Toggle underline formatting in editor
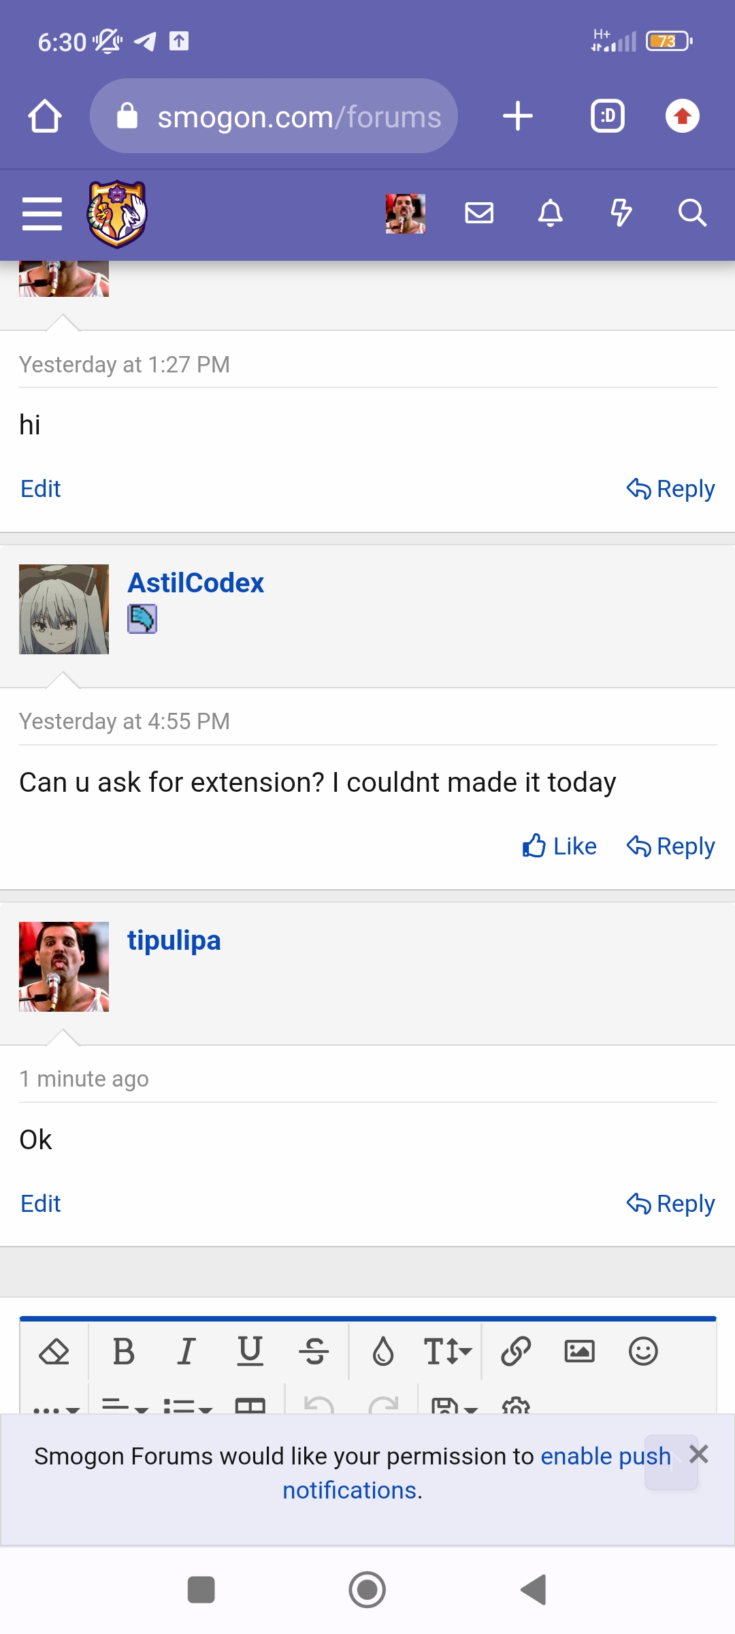735x1634 pixels. pos(250,1351)
